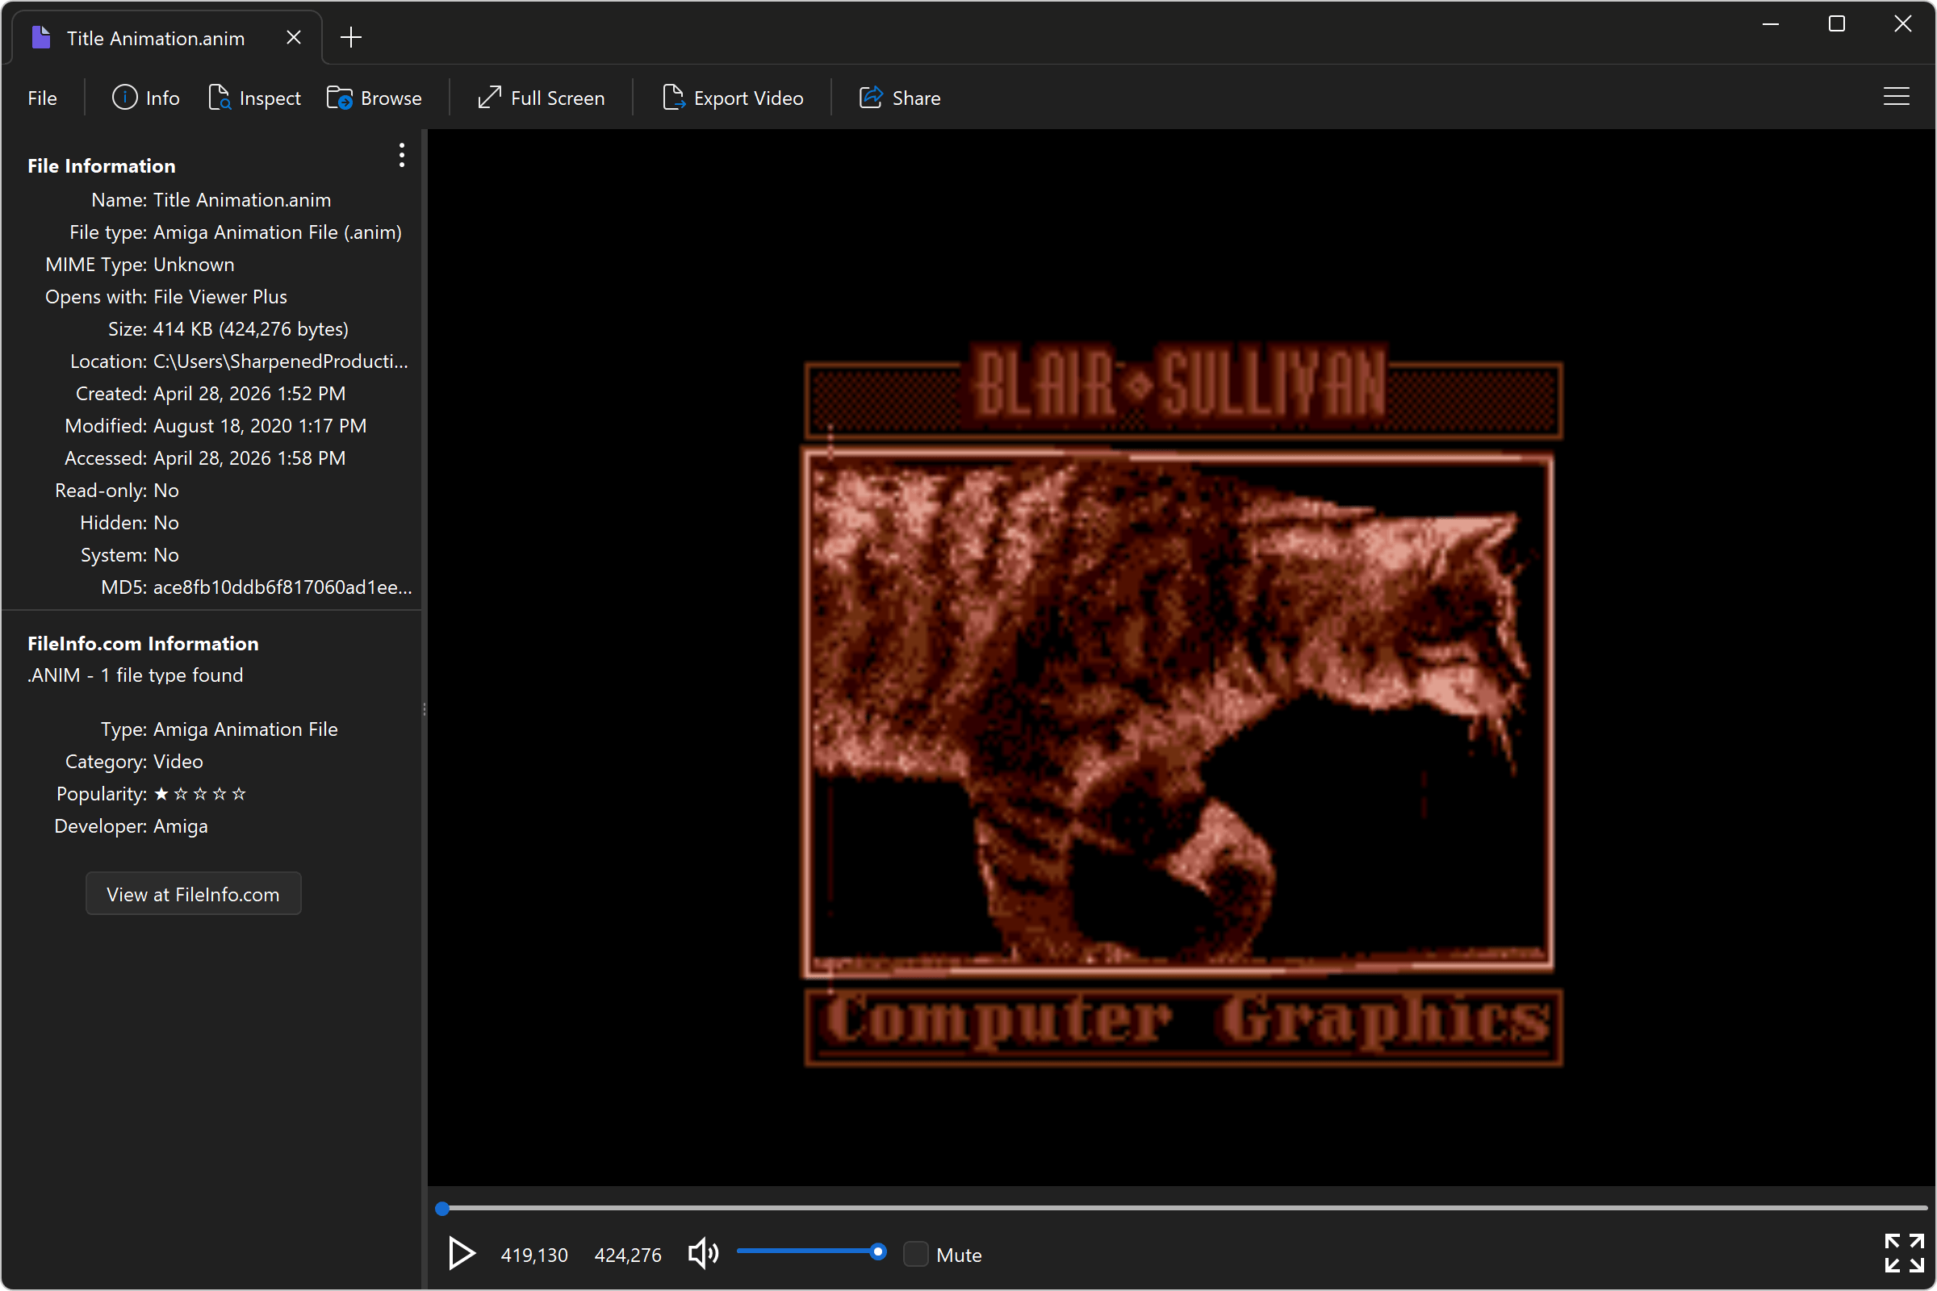Expand video with fullscreen arrows icon

click(1903, 1253)
